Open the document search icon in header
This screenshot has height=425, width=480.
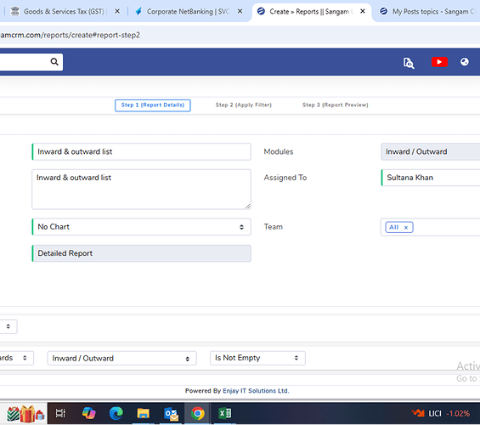[x=409, y=63]
